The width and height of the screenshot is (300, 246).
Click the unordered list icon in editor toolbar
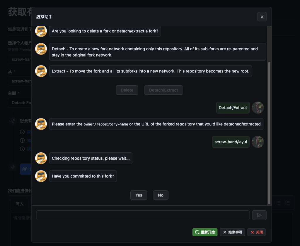click(x=279, y=203)
